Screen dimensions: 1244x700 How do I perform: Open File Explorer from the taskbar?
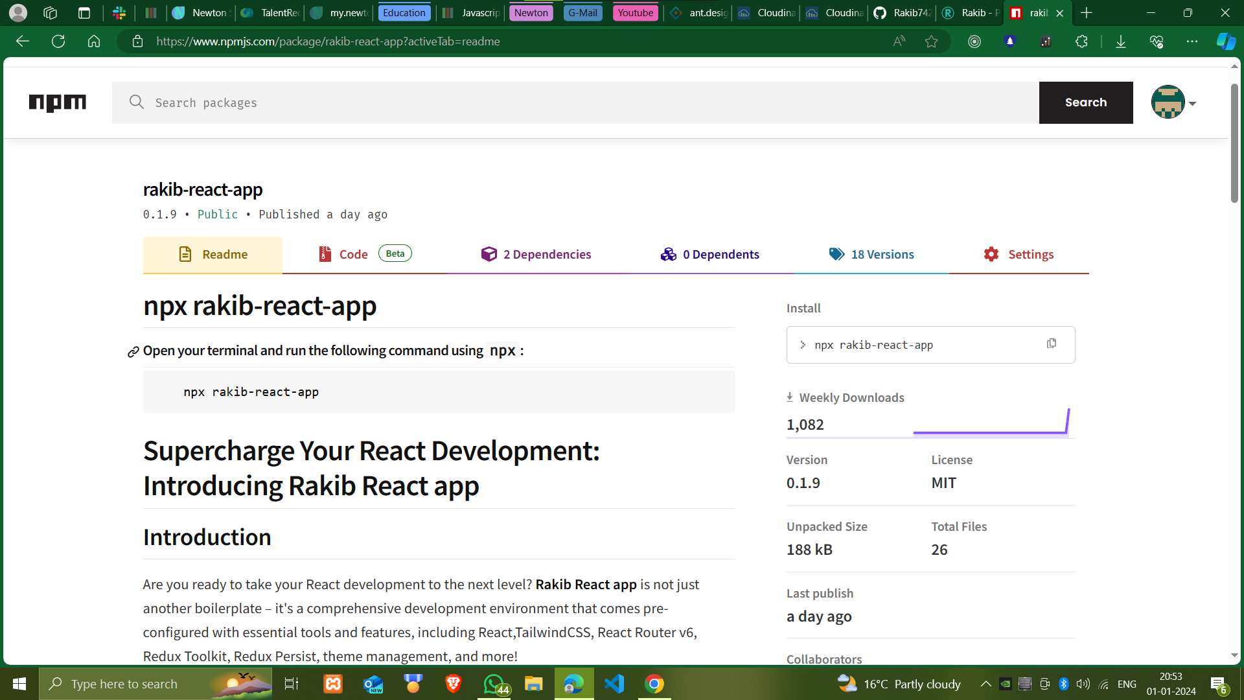coord(534,684)
